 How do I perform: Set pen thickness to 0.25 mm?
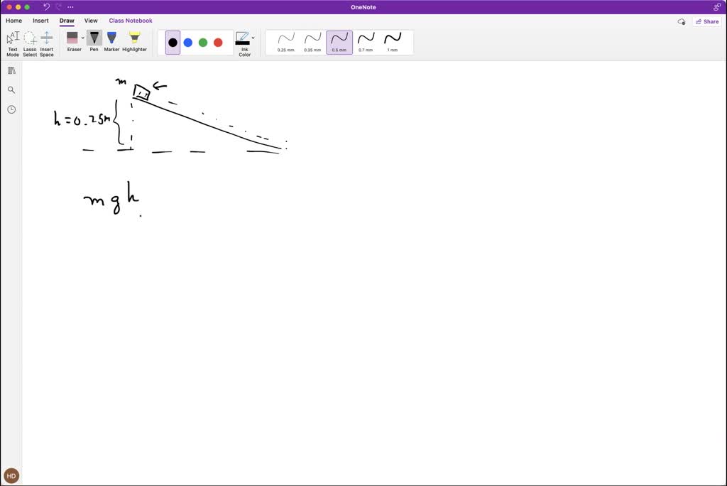click(286, 42)
